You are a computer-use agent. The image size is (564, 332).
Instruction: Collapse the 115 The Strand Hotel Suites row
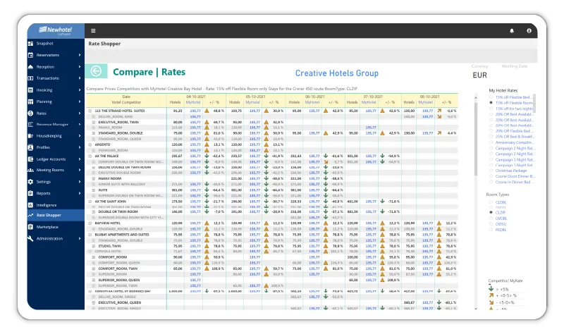point(91,111)
